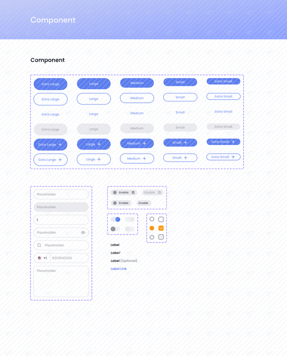287x356 pixels.
Task: Turn off the blue enabled toggle switch
Action: 116,219
